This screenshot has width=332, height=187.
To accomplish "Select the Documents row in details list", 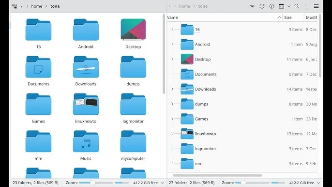I will [242, 74].
